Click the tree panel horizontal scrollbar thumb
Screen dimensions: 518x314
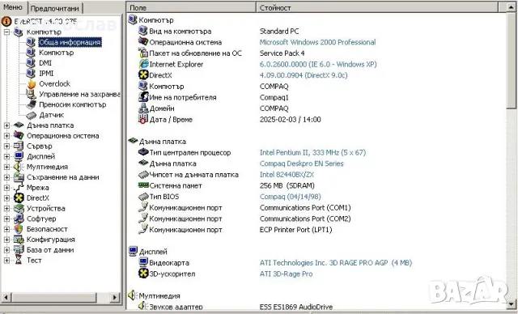click(54, 297)
